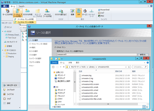
Task: Click the Explorer horizontal scrollbar
Action: pyautogui.click(x=108, y=104)
